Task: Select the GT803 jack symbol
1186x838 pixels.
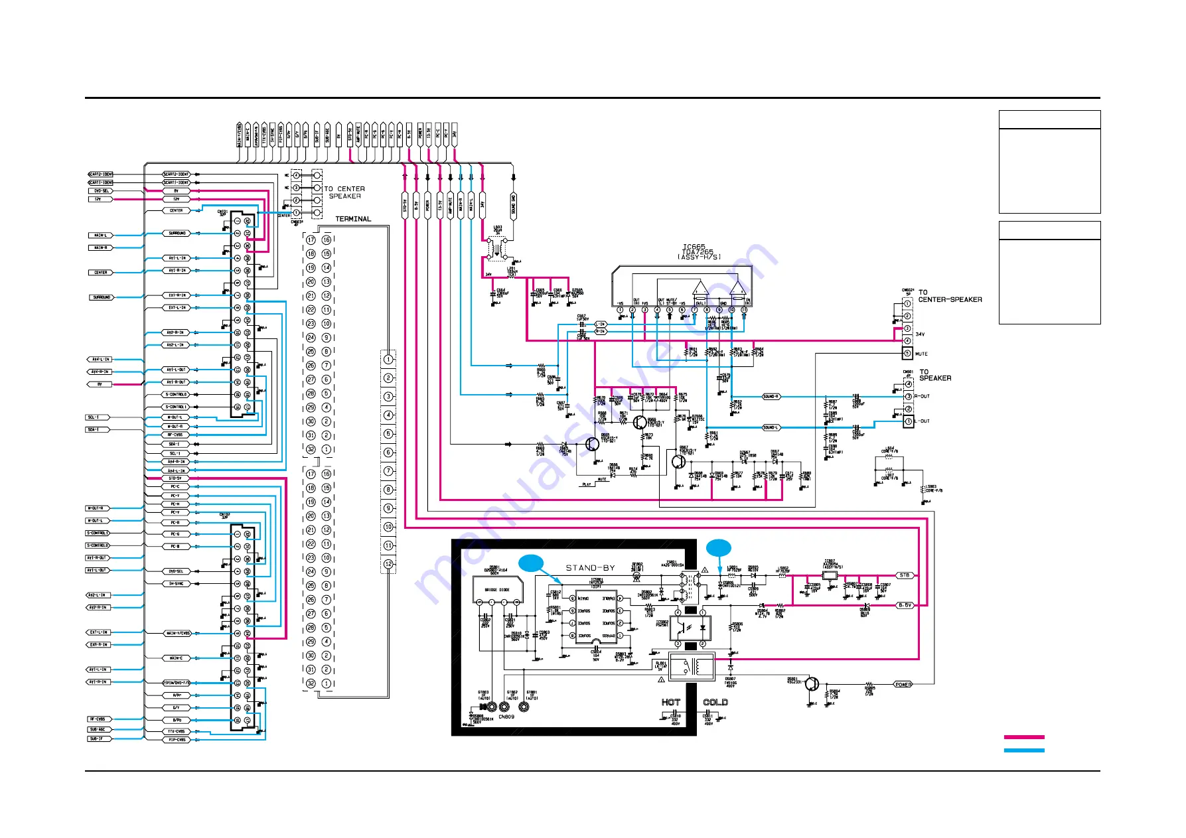Action: tap(492, 707)
